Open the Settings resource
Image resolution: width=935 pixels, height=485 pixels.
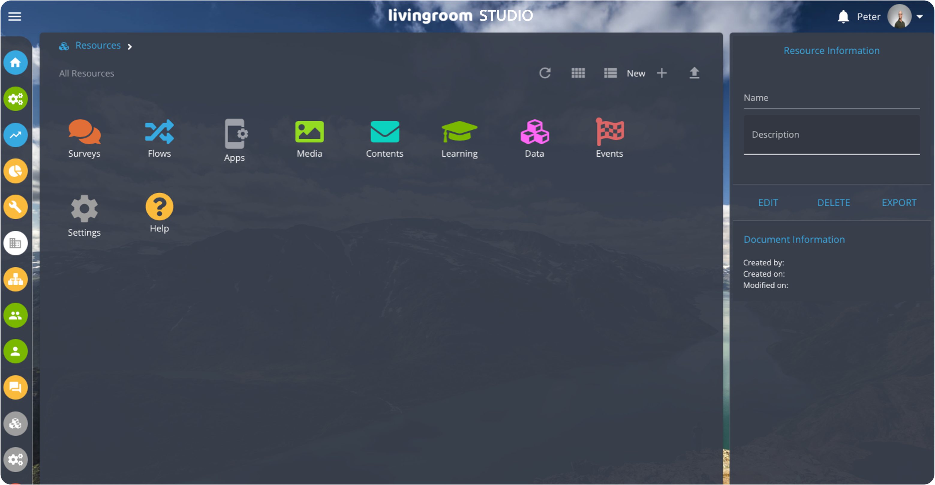84,216
